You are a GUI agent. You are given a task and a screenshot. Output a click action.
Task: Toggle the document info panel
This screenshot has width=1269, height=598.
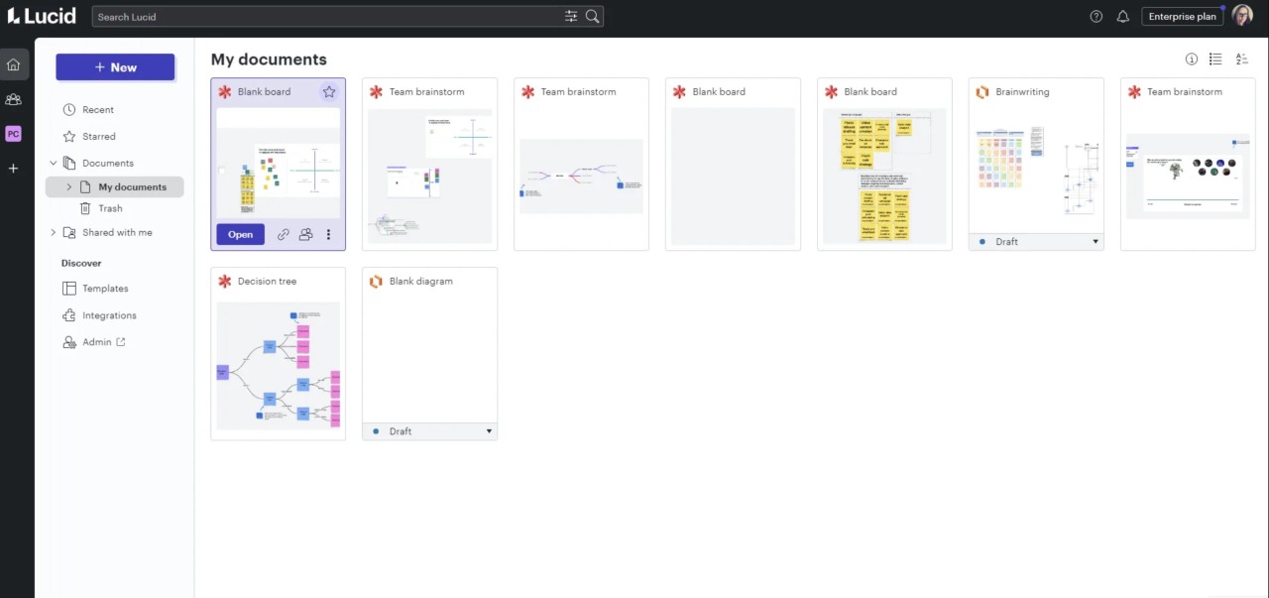coord(1192,60)
